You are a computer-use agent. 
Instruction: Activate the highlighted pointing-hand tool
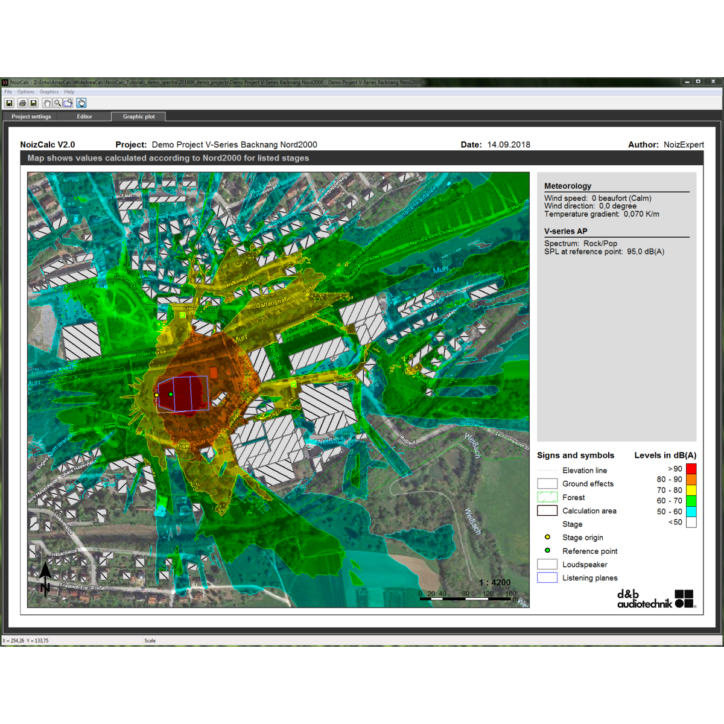pos(81,103)
